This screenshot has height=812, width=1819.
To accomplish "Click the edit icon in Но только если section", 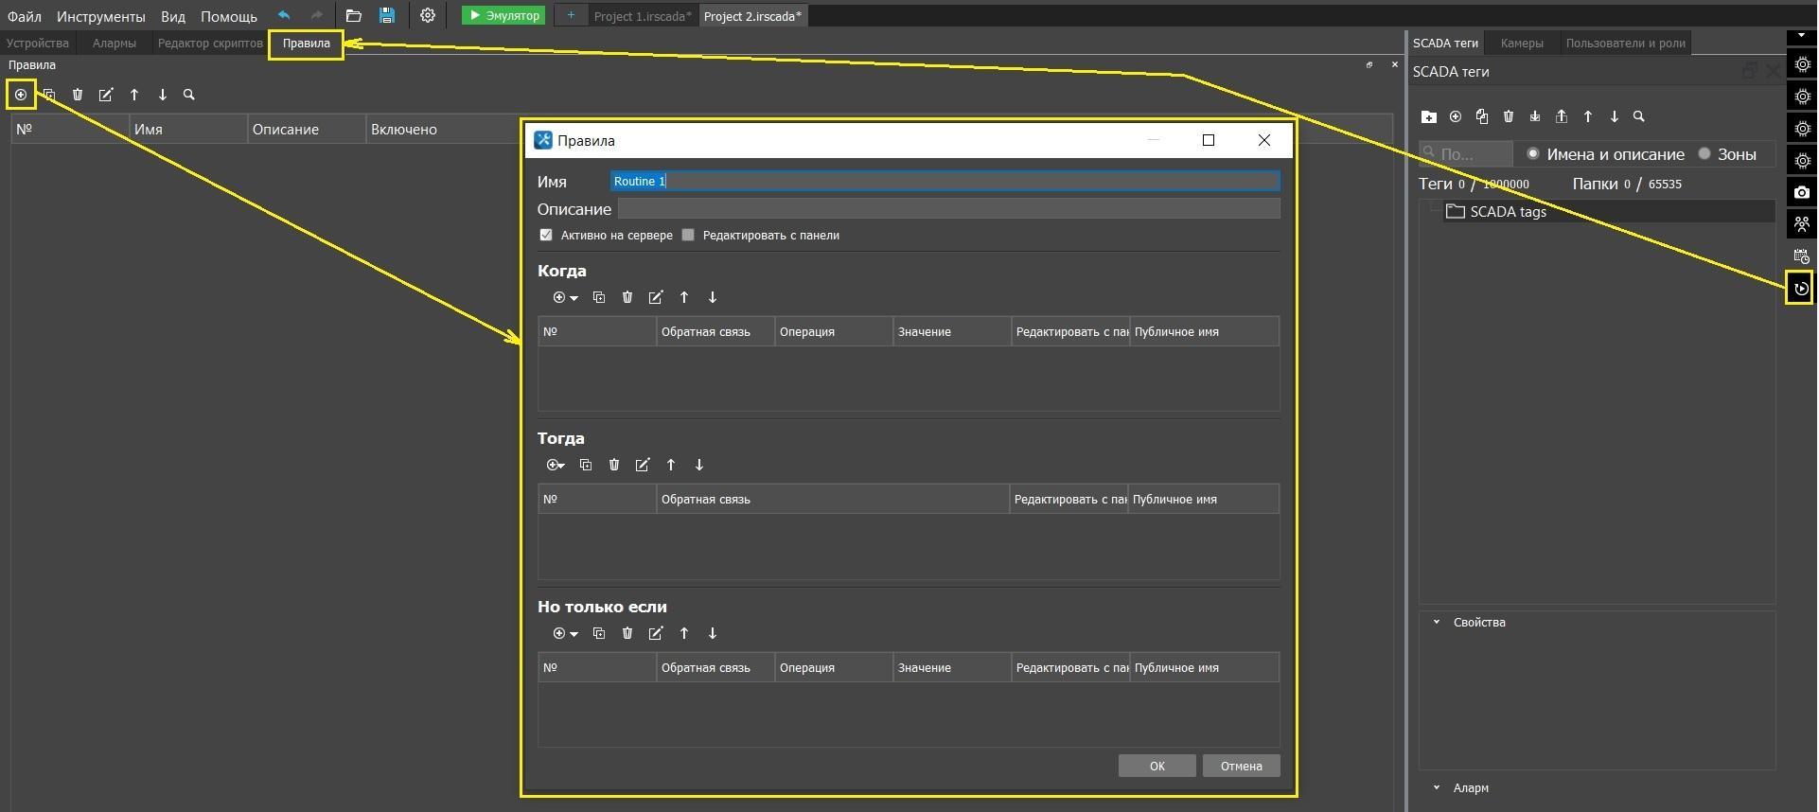I will [x=656, y=633].
